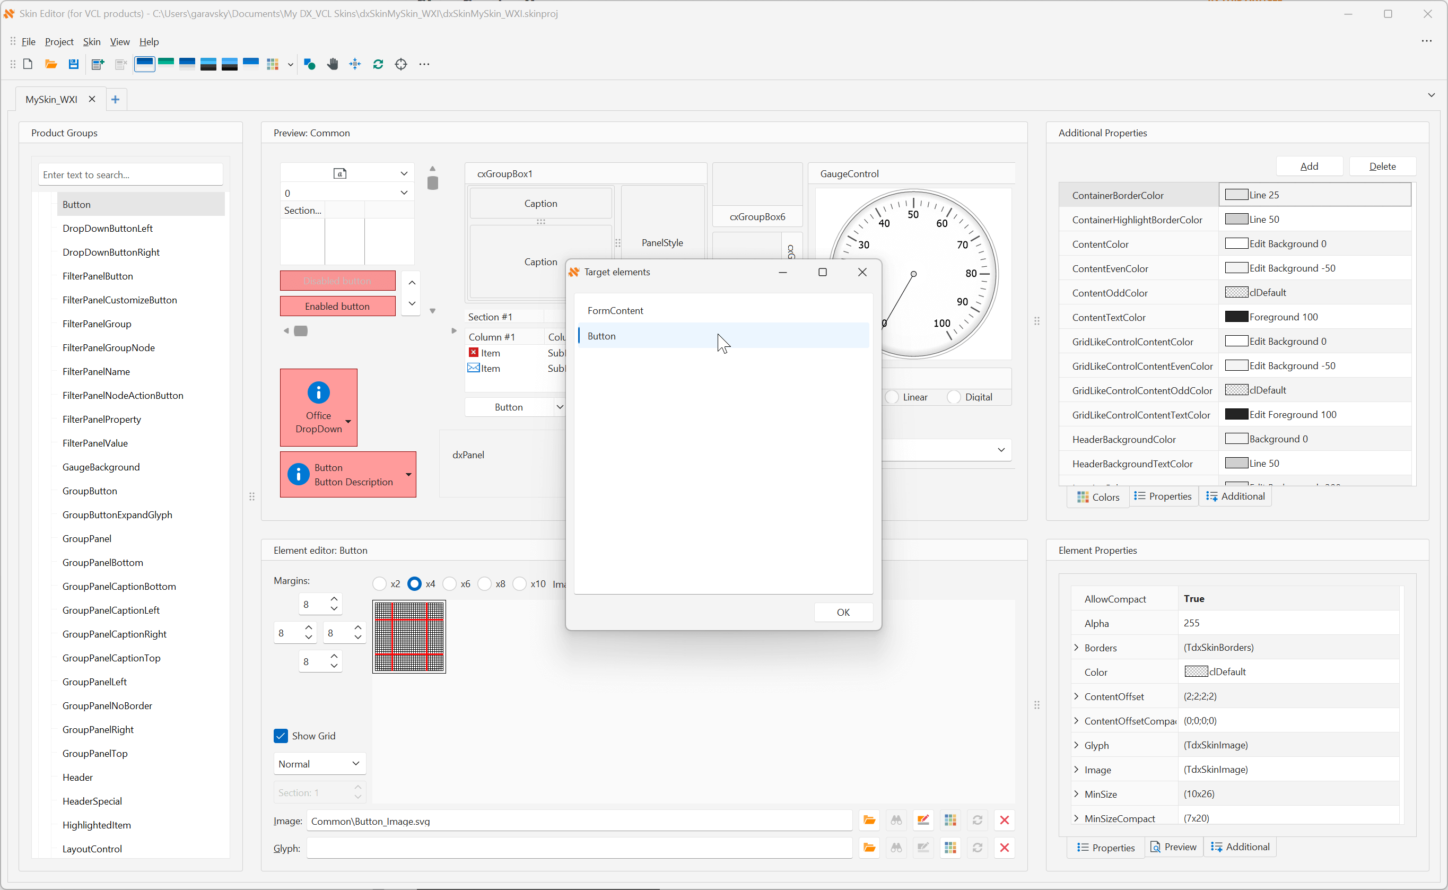Select the element picker crosshair tool
The height and width of the screenshot is (890, 1448).
[x=401, y=64]
